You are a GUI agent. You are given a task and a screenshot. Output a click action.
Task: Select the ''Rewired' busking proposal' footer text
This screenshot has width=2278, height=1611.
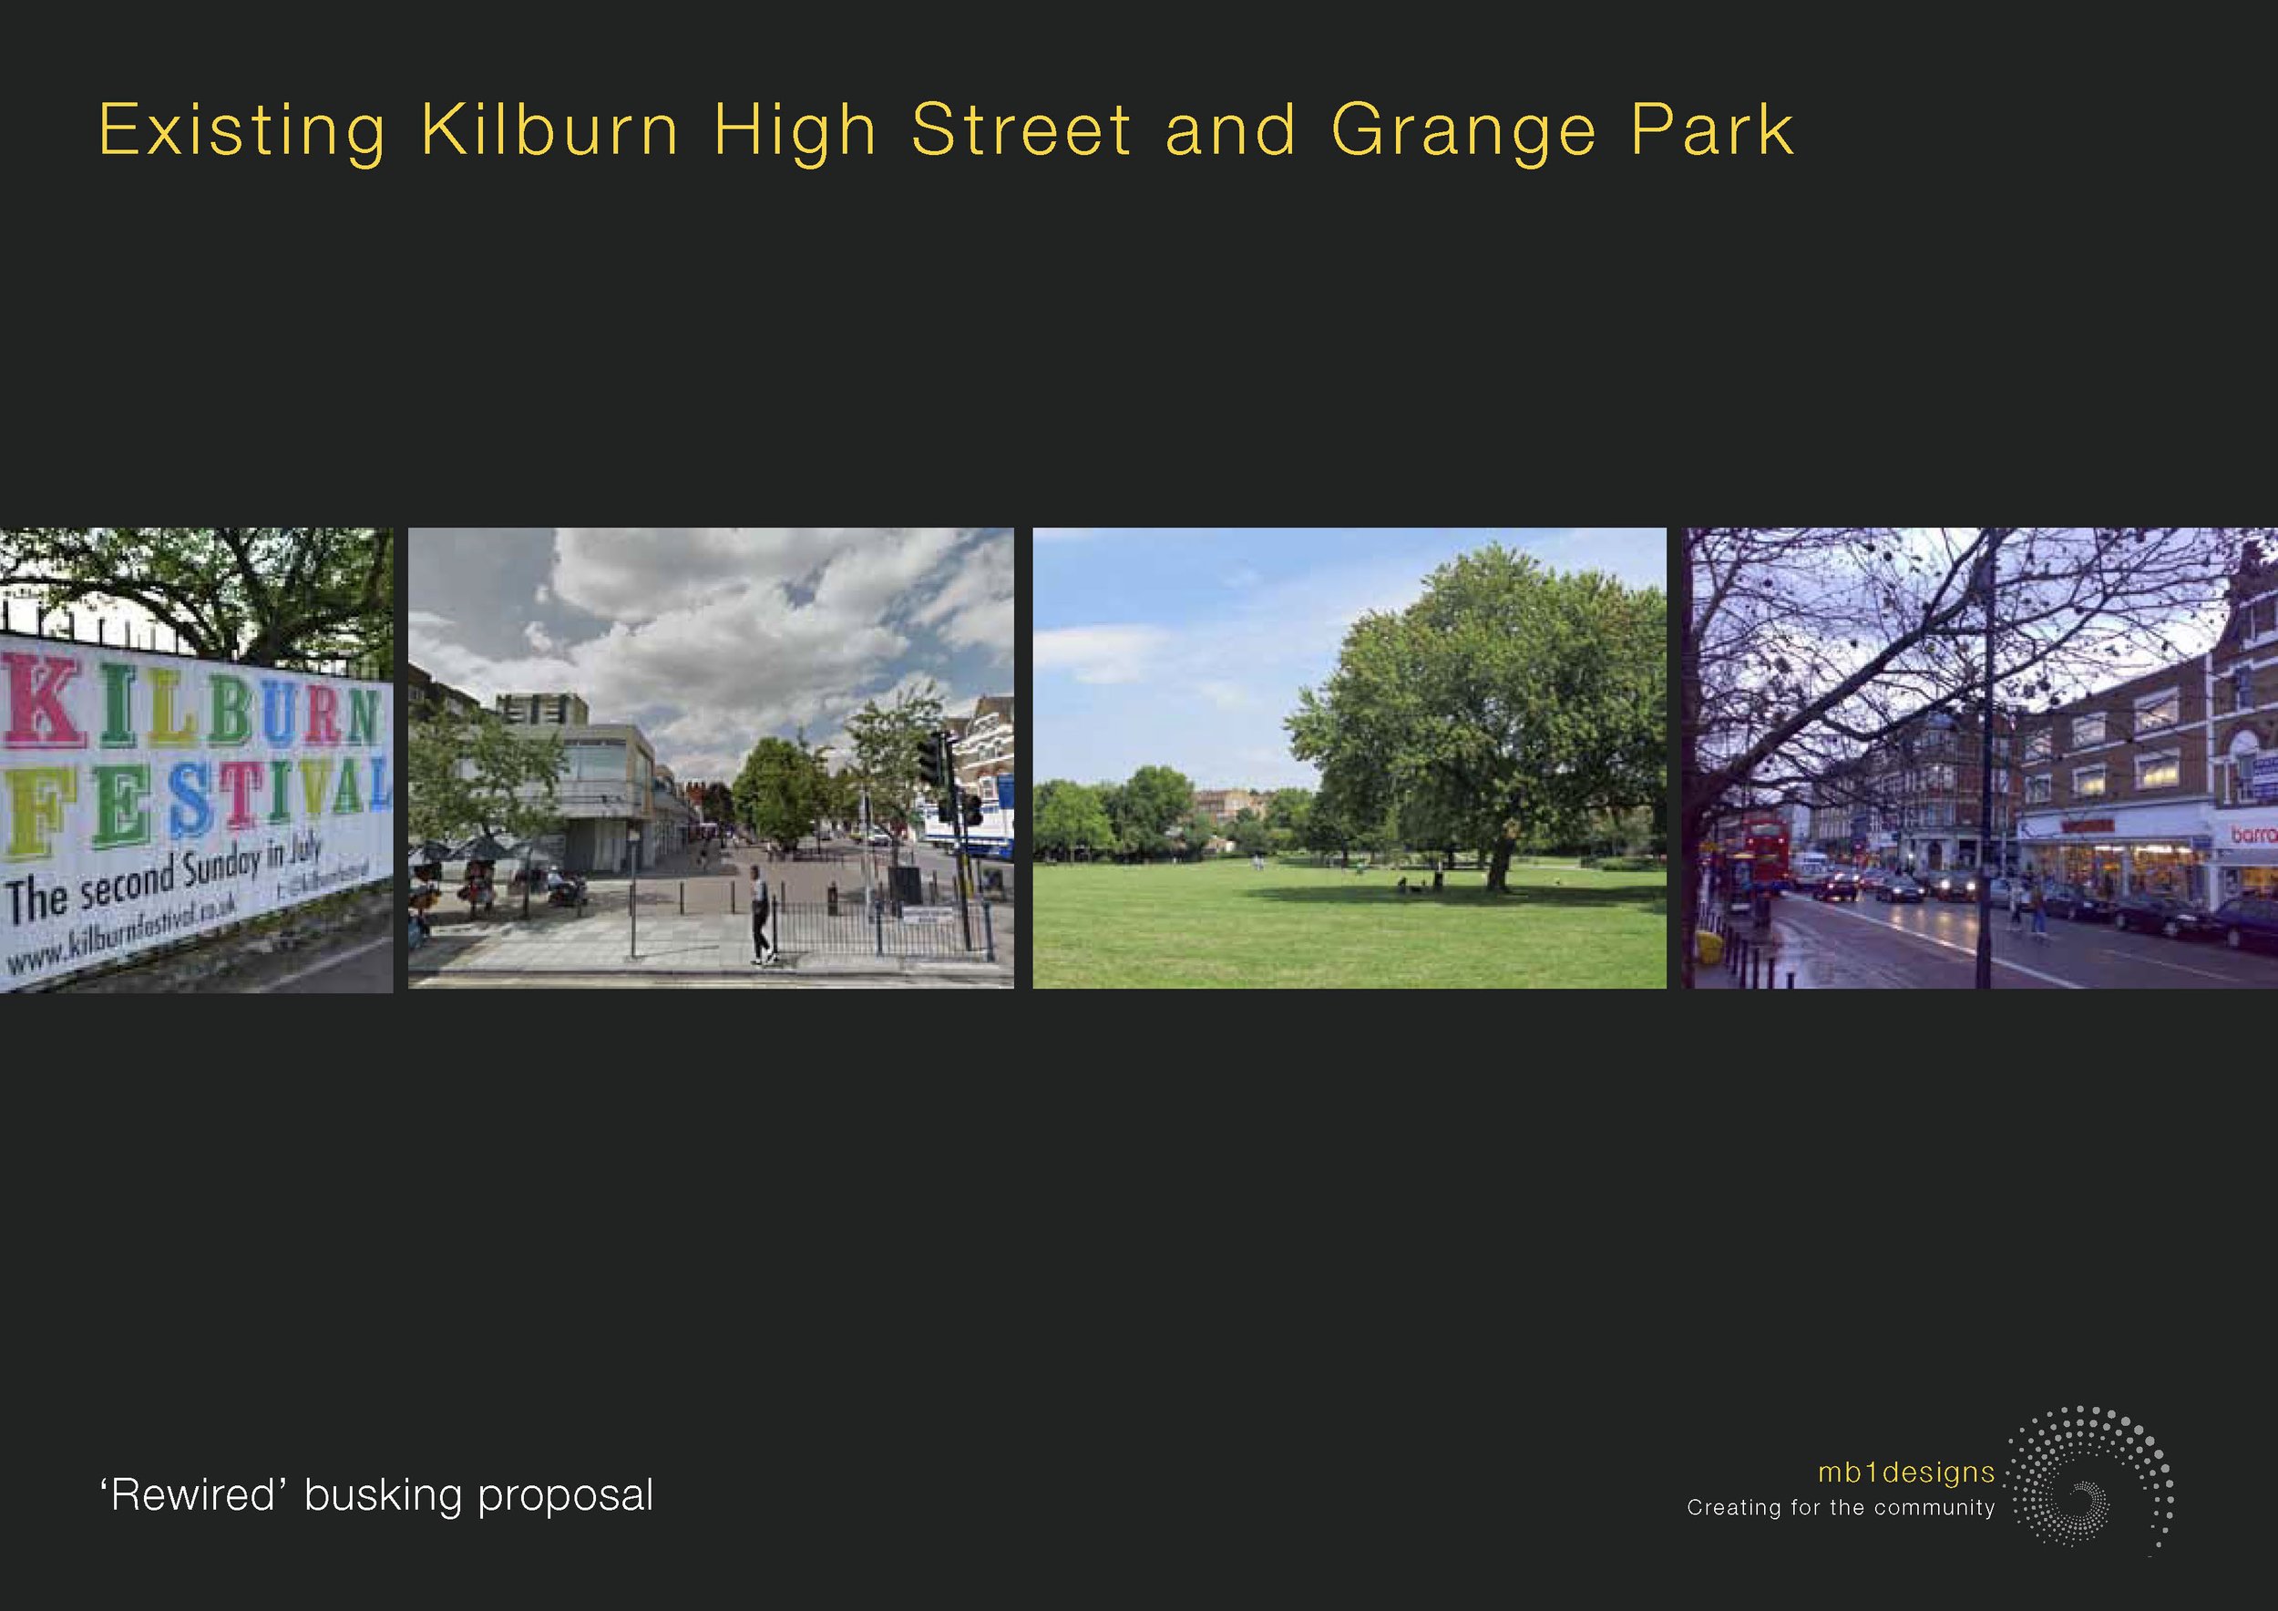click(x=377, y=1496)
